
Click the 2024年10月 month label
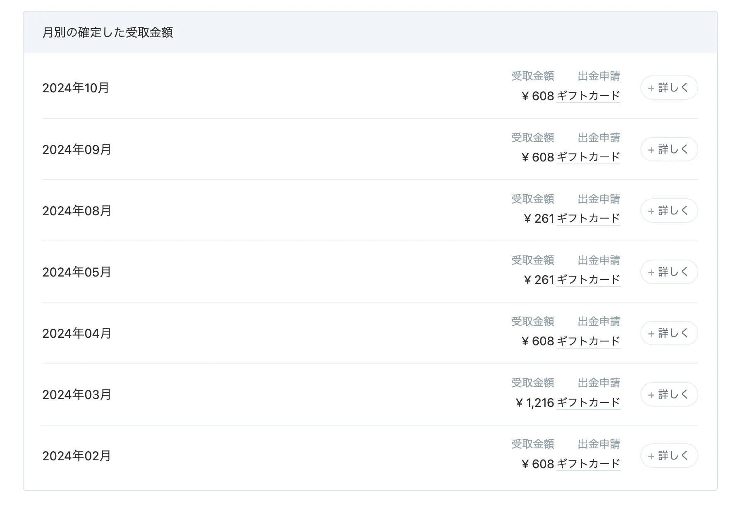(x=76, y=88)
